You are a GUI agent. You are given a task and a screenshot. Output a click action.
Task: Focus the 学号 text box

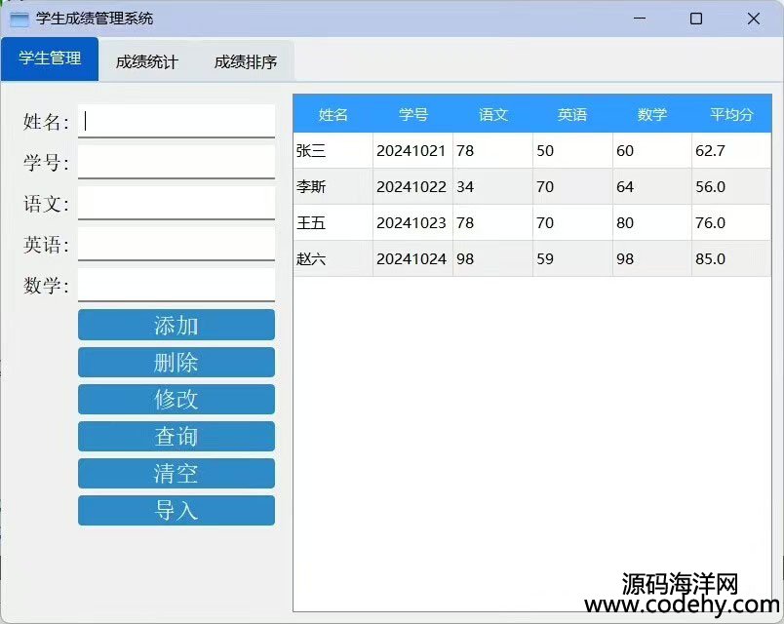coord(176,162)
